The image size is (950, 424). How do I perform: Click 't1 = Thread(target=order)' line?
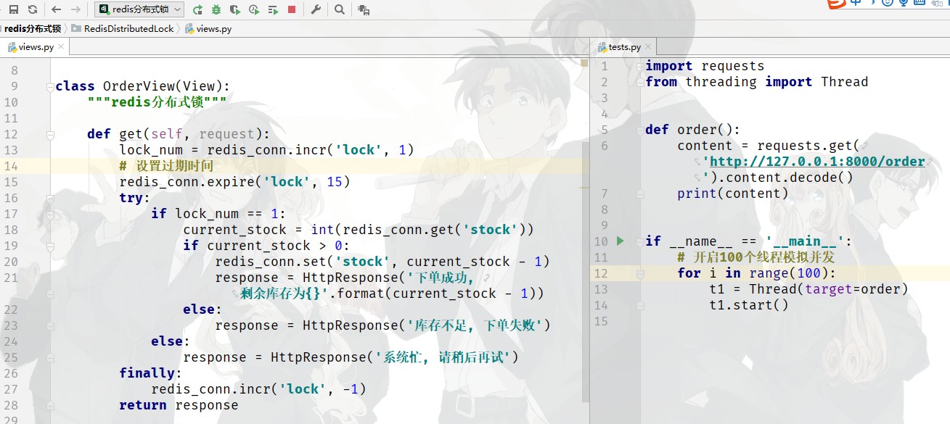pyautogui.click(x=809, y=289)
